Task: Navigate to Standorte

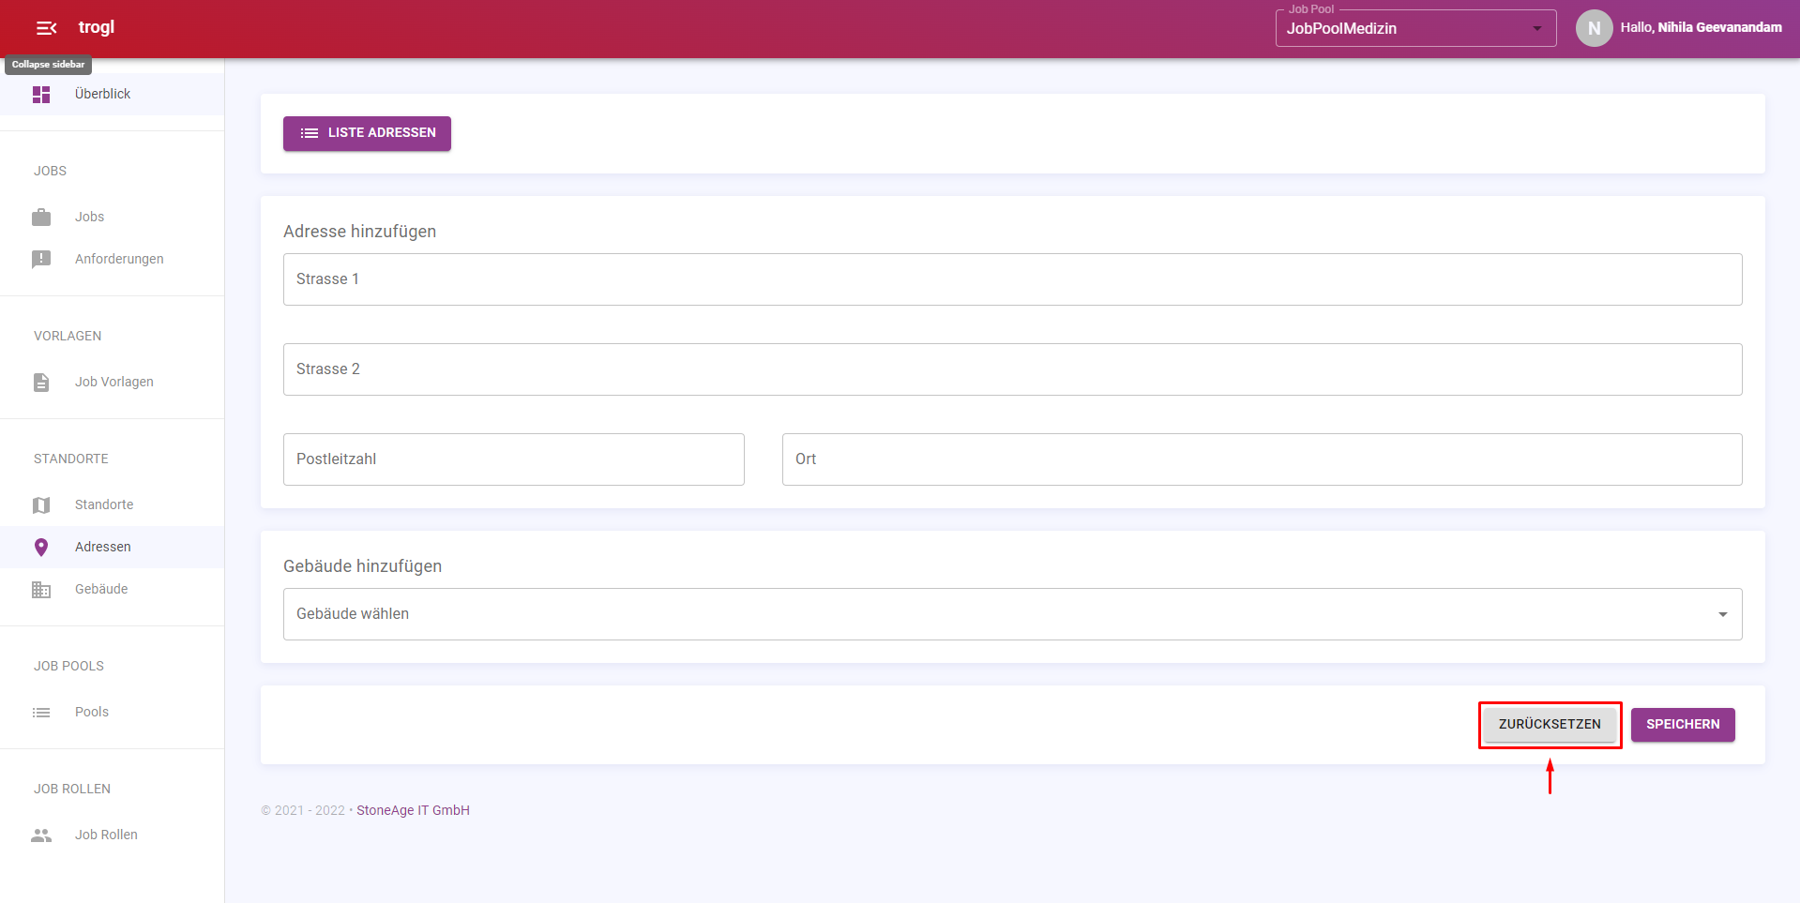Action: tap(113, 504)
